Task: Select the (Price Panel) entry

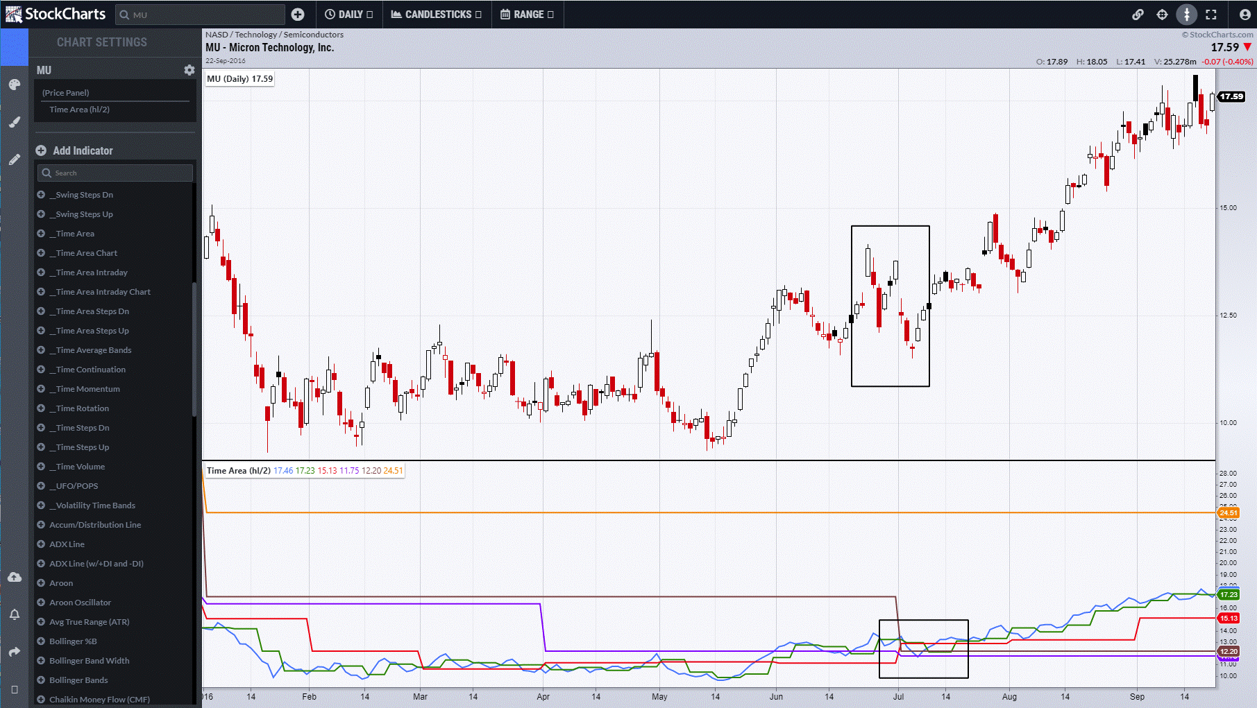Action: tap(66, 93)
